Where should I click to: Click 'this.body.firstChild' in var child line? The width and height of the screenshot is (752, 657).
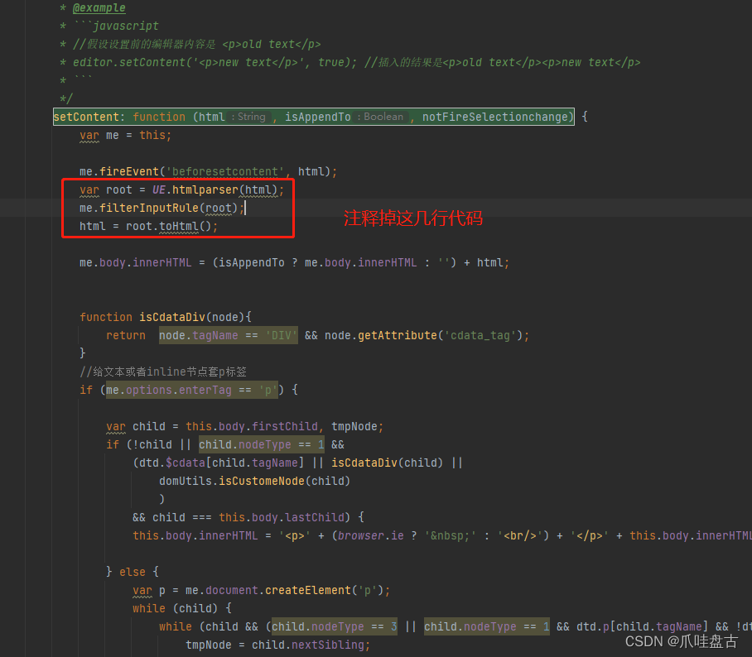[x=252, y=426]
